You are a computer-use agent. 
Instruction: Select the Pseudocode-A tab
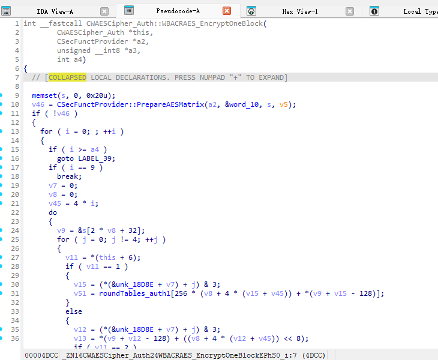point(178,11)
